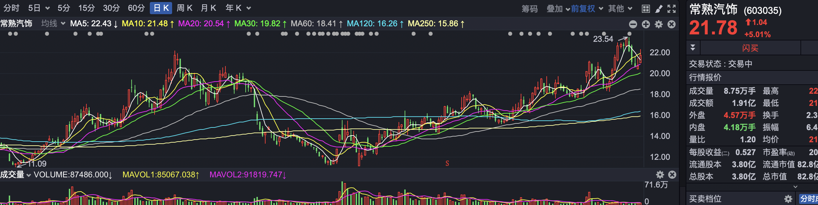This screenshot has width=818, height=205.
Task: Select the 日K daily candlestick tab
Action: 161,8
